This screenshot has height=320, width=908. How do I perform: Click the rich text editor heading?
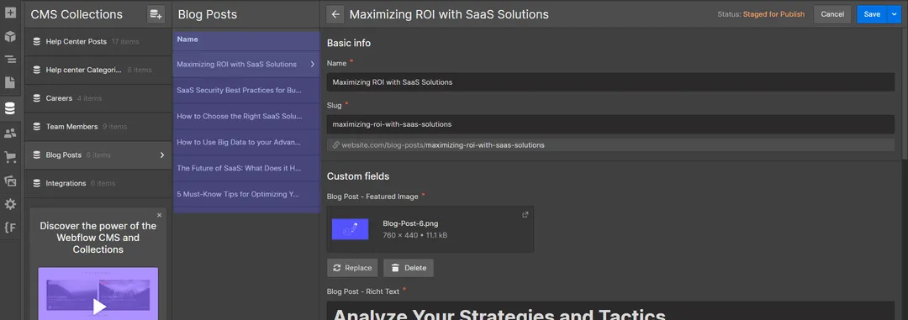coord(499,315)
